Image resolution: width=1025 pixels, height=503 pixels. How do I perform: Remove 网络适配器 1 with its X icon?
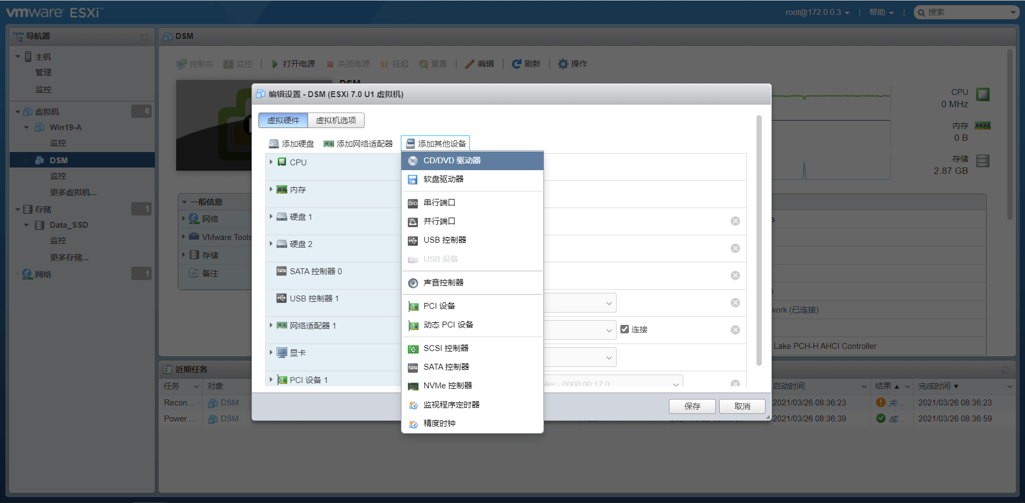click(x=735, y=330)
